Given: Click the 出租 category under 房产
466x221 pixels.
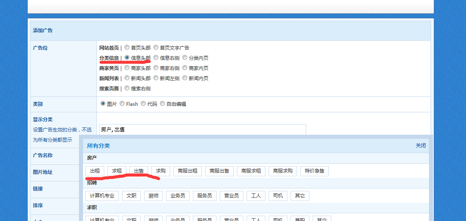Looking at the screenshot, I should click(x=95, y=171).
